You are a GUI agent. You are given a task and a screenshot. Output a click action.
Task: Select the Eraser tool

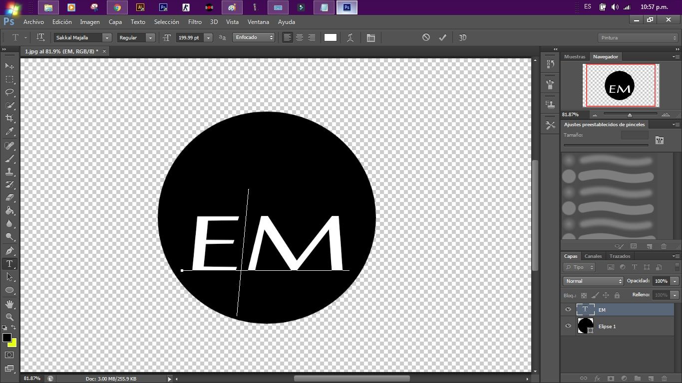click(x=9, y=197)
